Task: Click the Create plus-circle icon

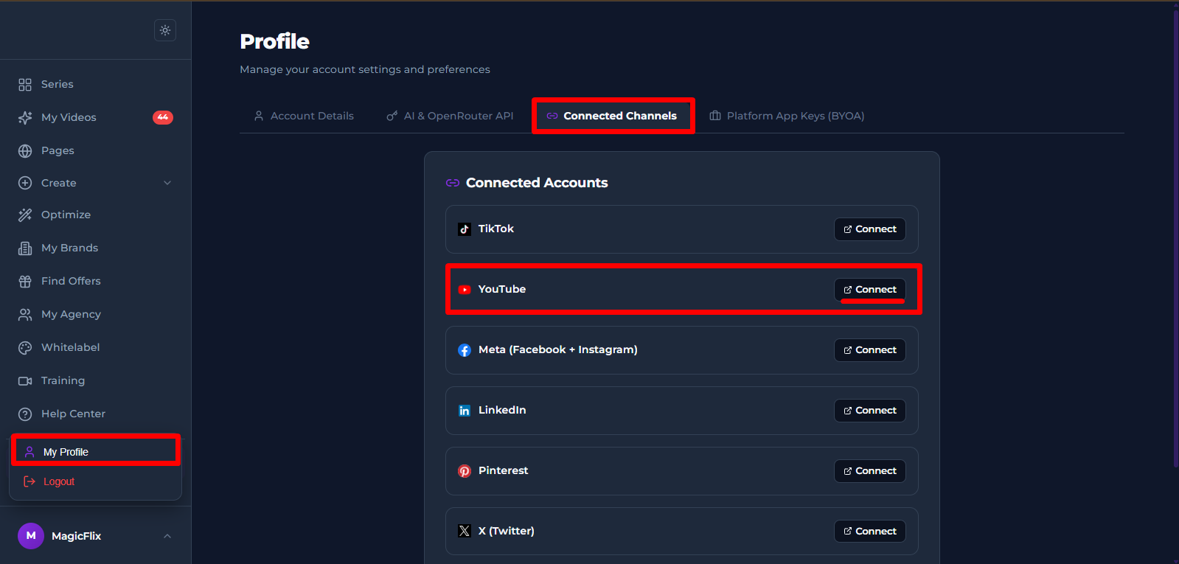Action: (25, 183)
